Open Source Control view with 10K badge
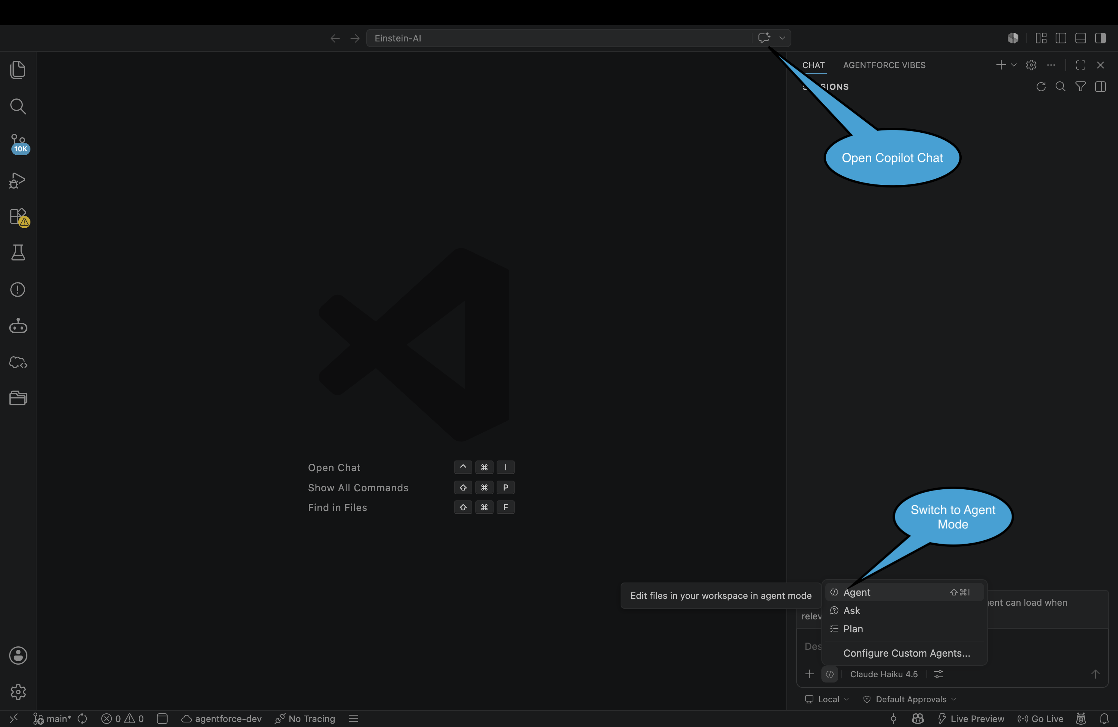The image size is (1118, 727). (x=19, y=144)
